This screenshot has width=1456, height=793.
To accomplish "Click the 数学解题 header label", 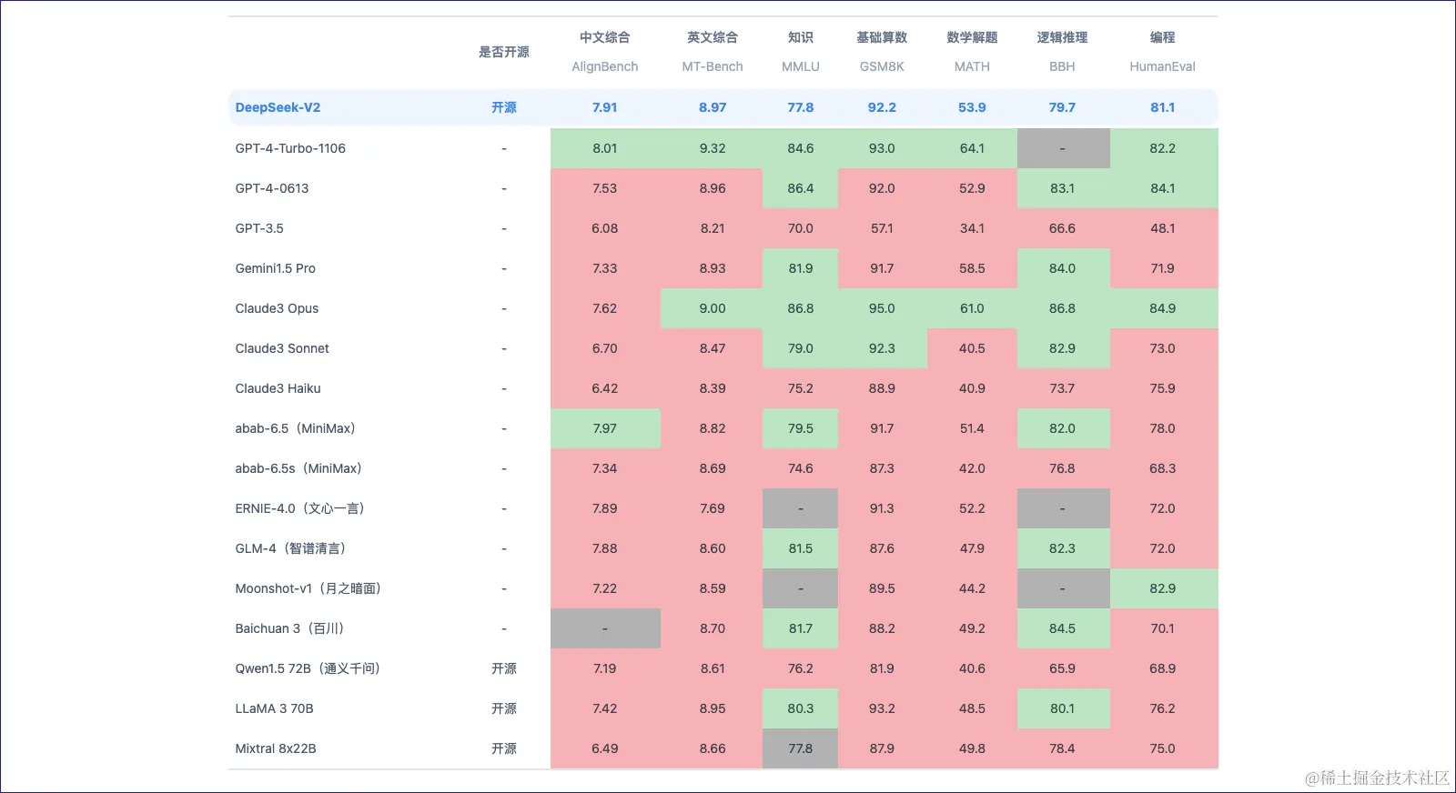I will pyautogui.click(x=972, y=37).
